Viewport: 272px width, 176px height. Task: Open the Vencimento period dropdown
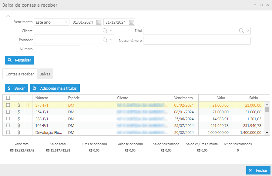click(x=52, y=22)
